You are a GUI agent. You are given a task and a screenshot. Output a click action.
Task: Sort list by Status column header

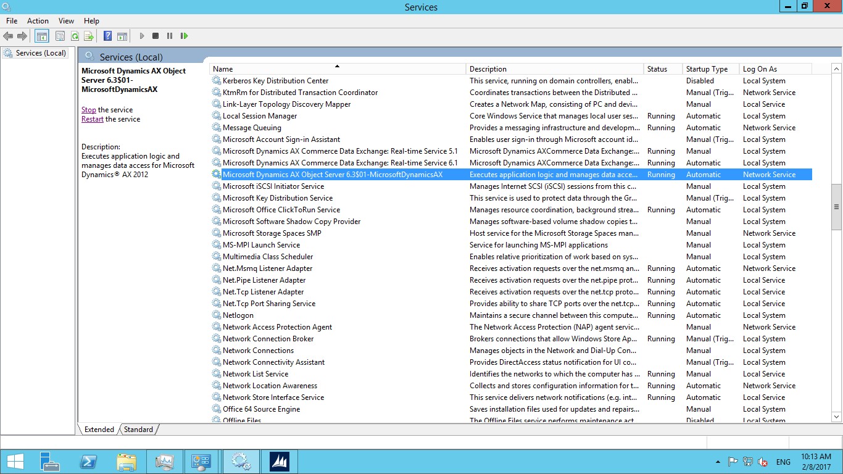657,69
